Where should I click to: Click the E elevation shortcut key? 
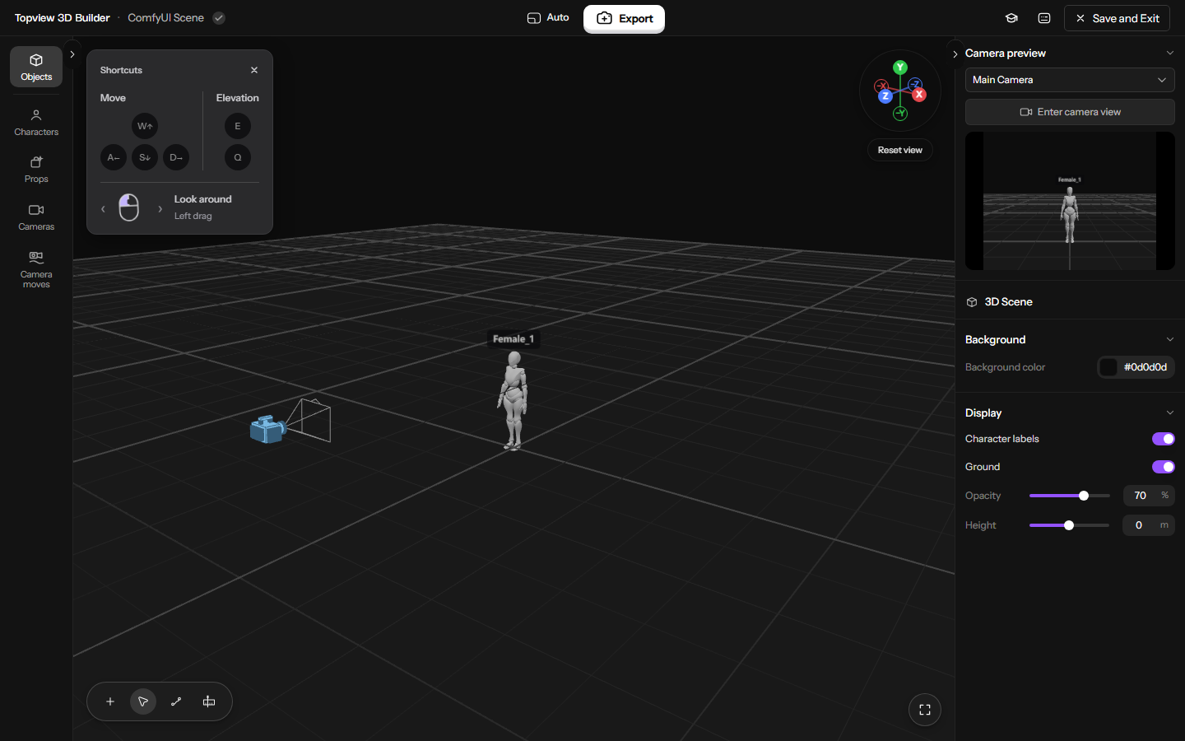click(x=238, y=126)
